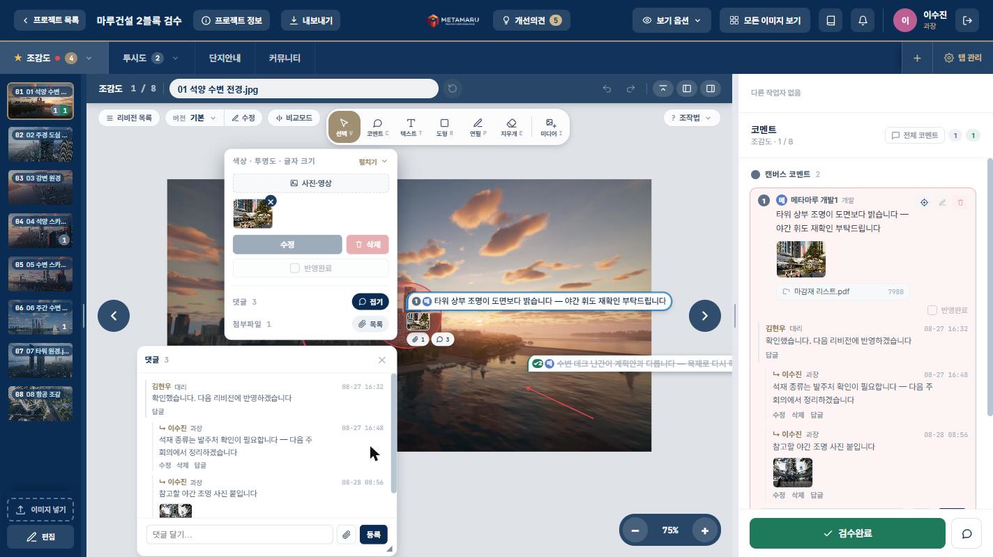Tick the 반영완료 checkbox in popup
This screenshot has height=557, width=993.
(295, 268)
